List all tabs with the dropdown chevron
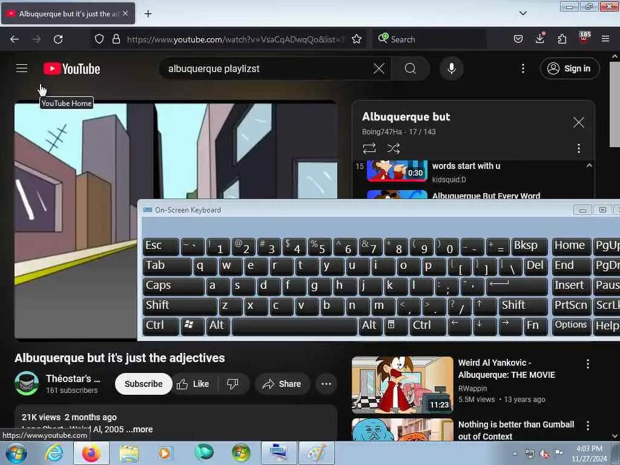 click(x=523, y=13)
